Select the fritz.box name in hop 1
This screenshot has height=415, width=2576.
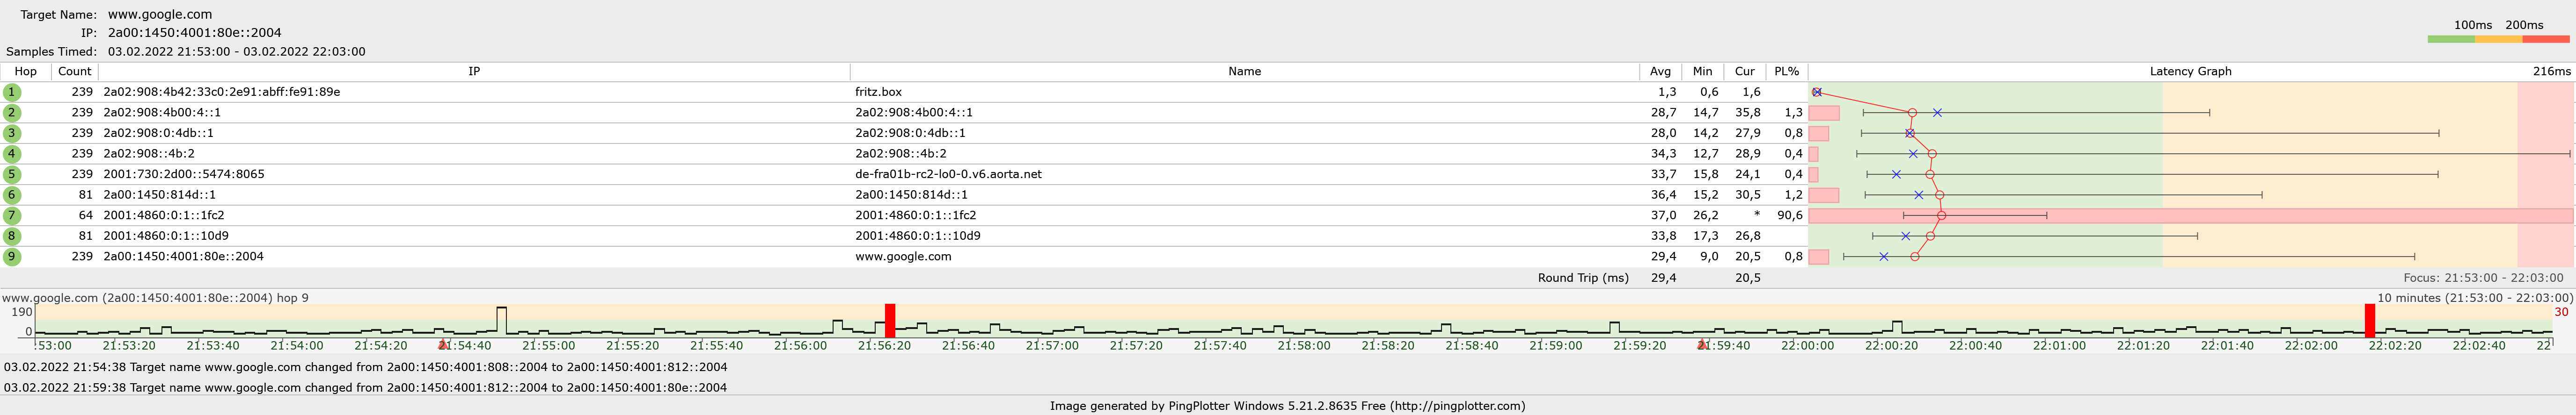[878, 92]
